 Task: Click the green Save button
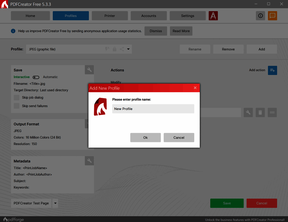pos(227,203)
